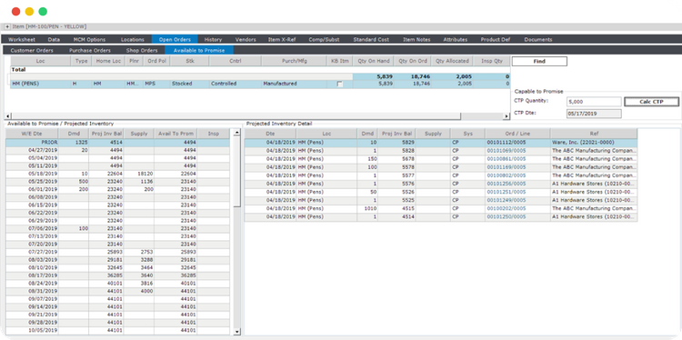Click down arrow of ATP list scrollbar
The width and height of the screenshot is (682, 340).
(236, 332)
